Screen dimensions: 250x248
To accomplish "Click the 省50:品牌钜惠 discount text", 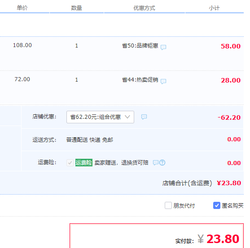I will click(140, 46).
